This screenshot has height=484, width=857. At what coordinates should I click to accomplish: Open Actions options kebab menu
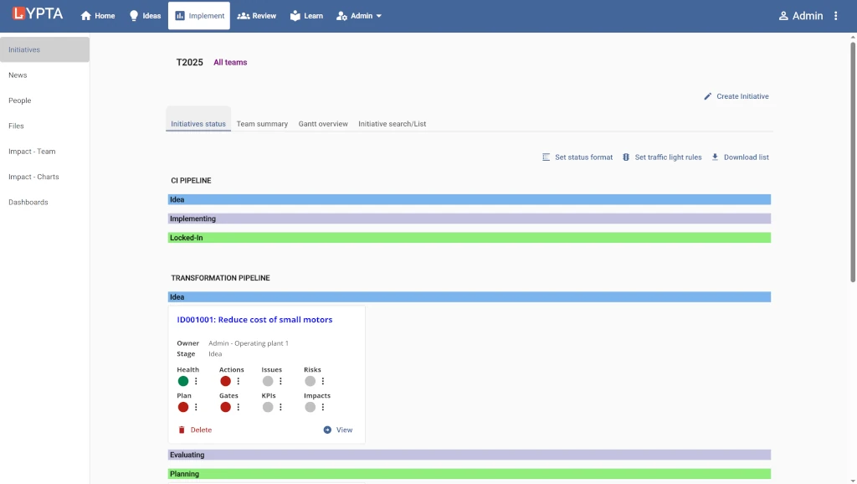point(239,381)
